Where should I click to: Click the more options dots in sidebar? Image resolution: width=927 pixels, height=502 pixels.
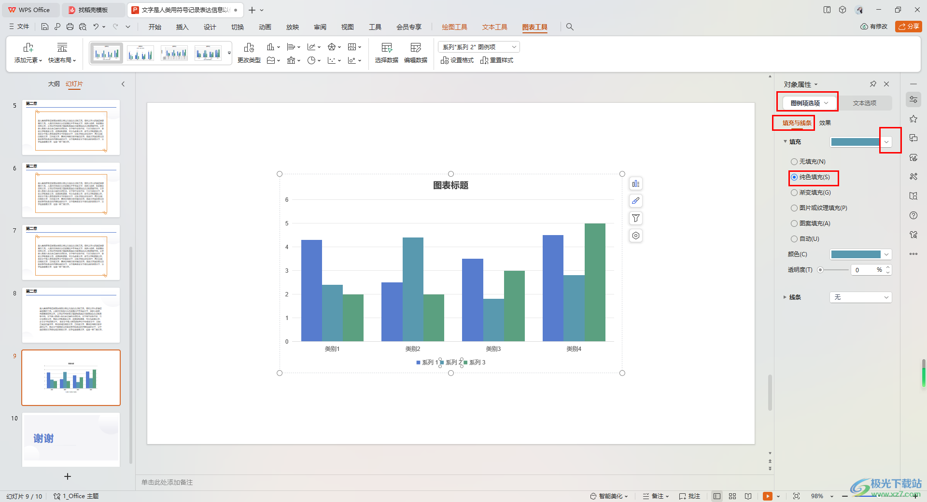tap(913, 254)
